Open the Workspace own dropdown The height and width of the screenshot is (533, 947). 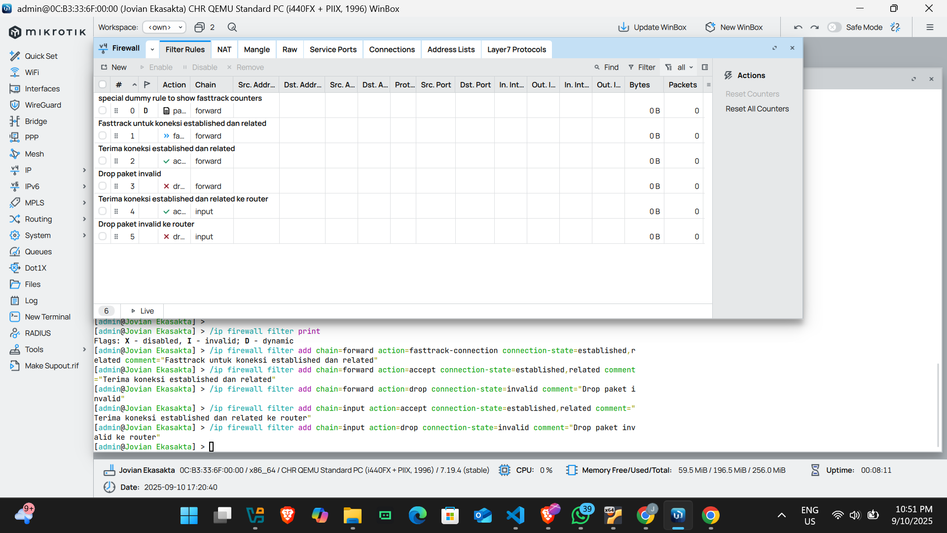pyautogui.click(x=164, y=27)
